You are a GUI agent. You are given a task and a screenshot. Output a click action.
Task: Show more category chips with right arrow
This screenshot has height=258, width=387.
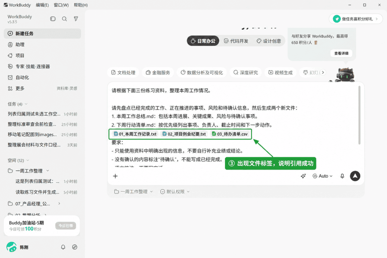coord(323,72)
